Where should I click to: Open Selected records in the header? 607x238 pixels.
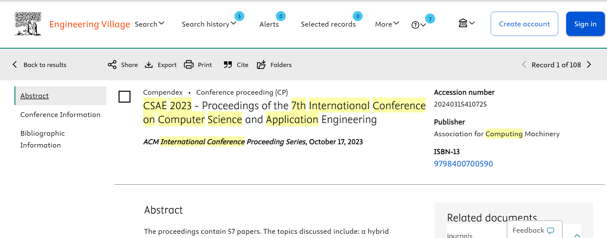(x=328, y=24)
